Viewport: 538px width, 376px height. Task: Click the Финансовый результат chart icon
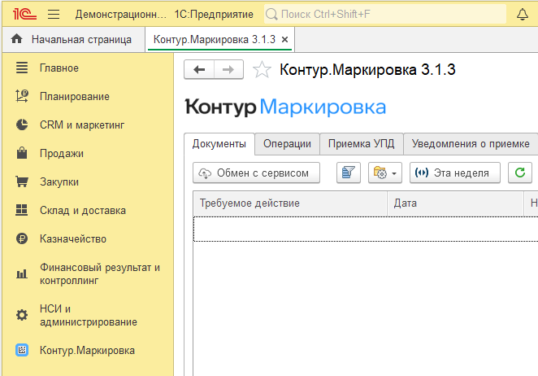click(x=22, y=274)
